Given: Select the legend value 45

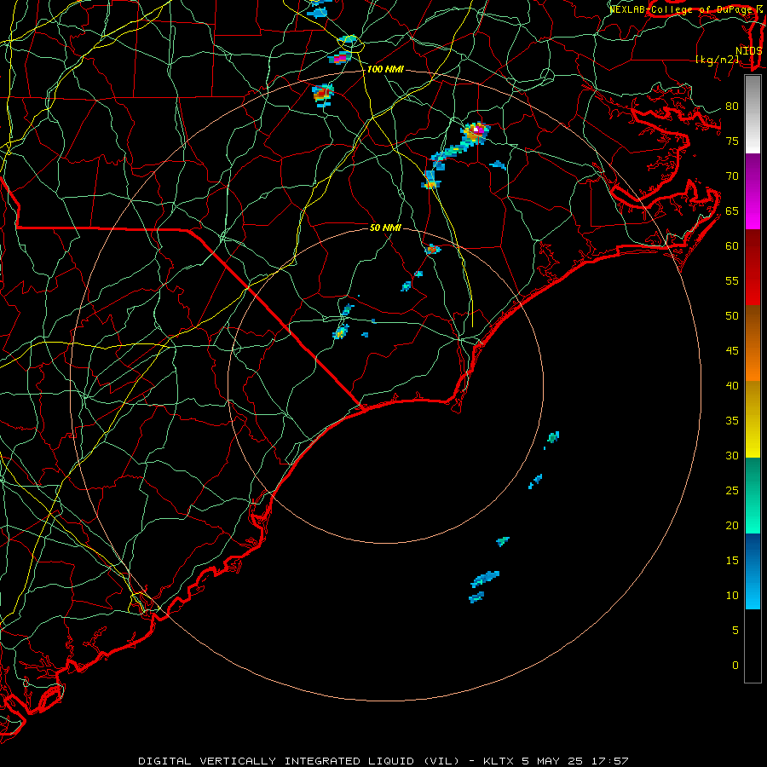Looking at the screenshot, I should (x=732, y=351).
